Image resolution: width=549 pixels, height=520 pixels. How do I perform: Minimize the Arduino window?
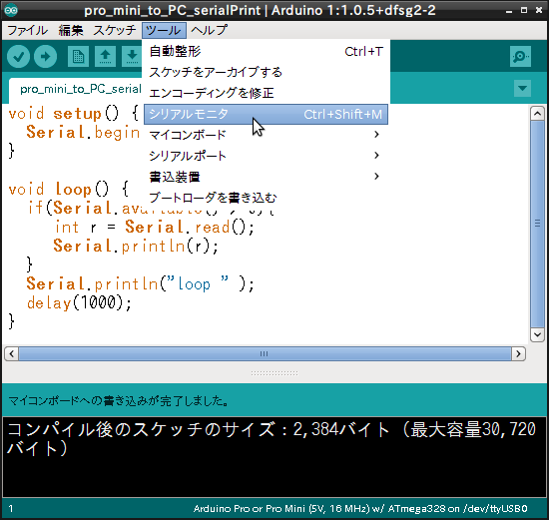pos(509,11)
